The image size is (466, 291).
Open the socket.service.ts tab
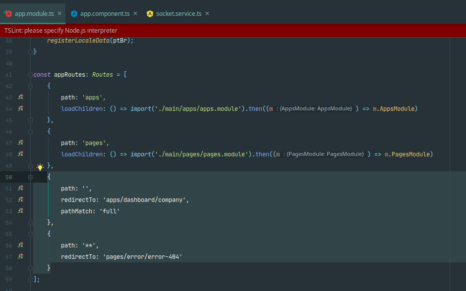pos(178,14)
